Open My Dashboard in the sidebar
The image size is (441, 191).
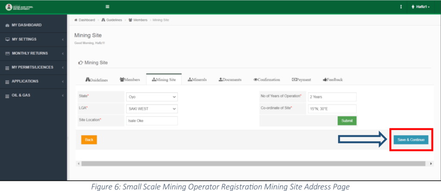(x=26, y=25)
